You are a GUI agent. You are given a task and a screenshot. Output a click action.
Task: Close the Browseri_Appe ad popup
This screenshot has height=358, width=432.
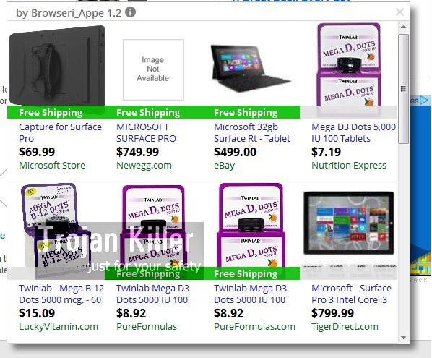pos(399,12)
